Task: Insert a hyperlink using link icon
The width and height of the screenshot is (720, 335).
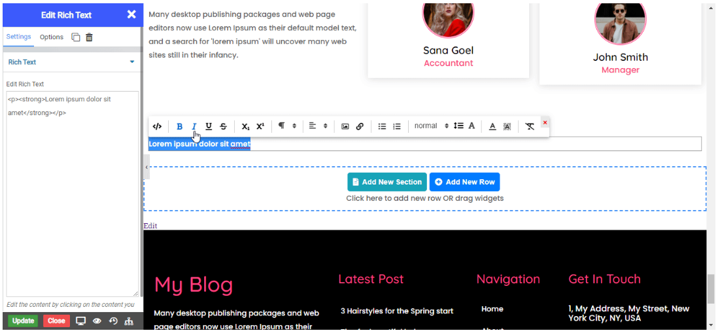Action: click(360, 126)
